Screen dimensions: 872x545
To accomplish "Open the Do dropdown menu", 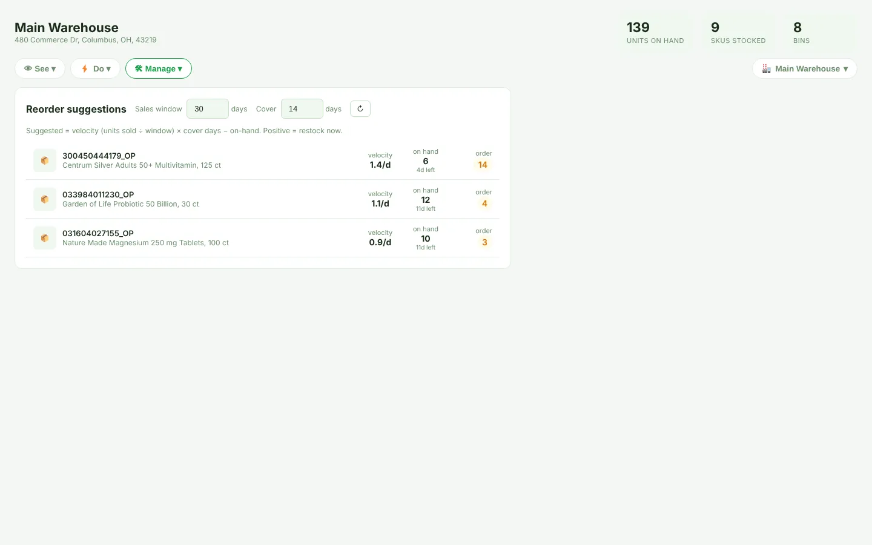I will coord(96,68).
